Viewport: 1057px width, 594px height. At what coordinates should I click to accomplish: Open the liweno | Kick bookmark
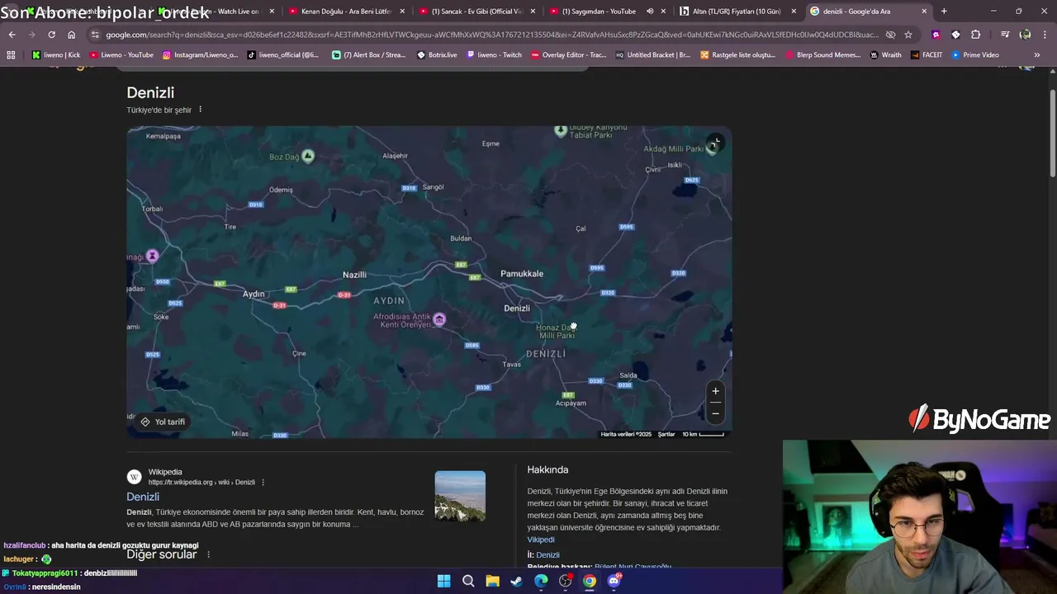[x=56, y=54]
